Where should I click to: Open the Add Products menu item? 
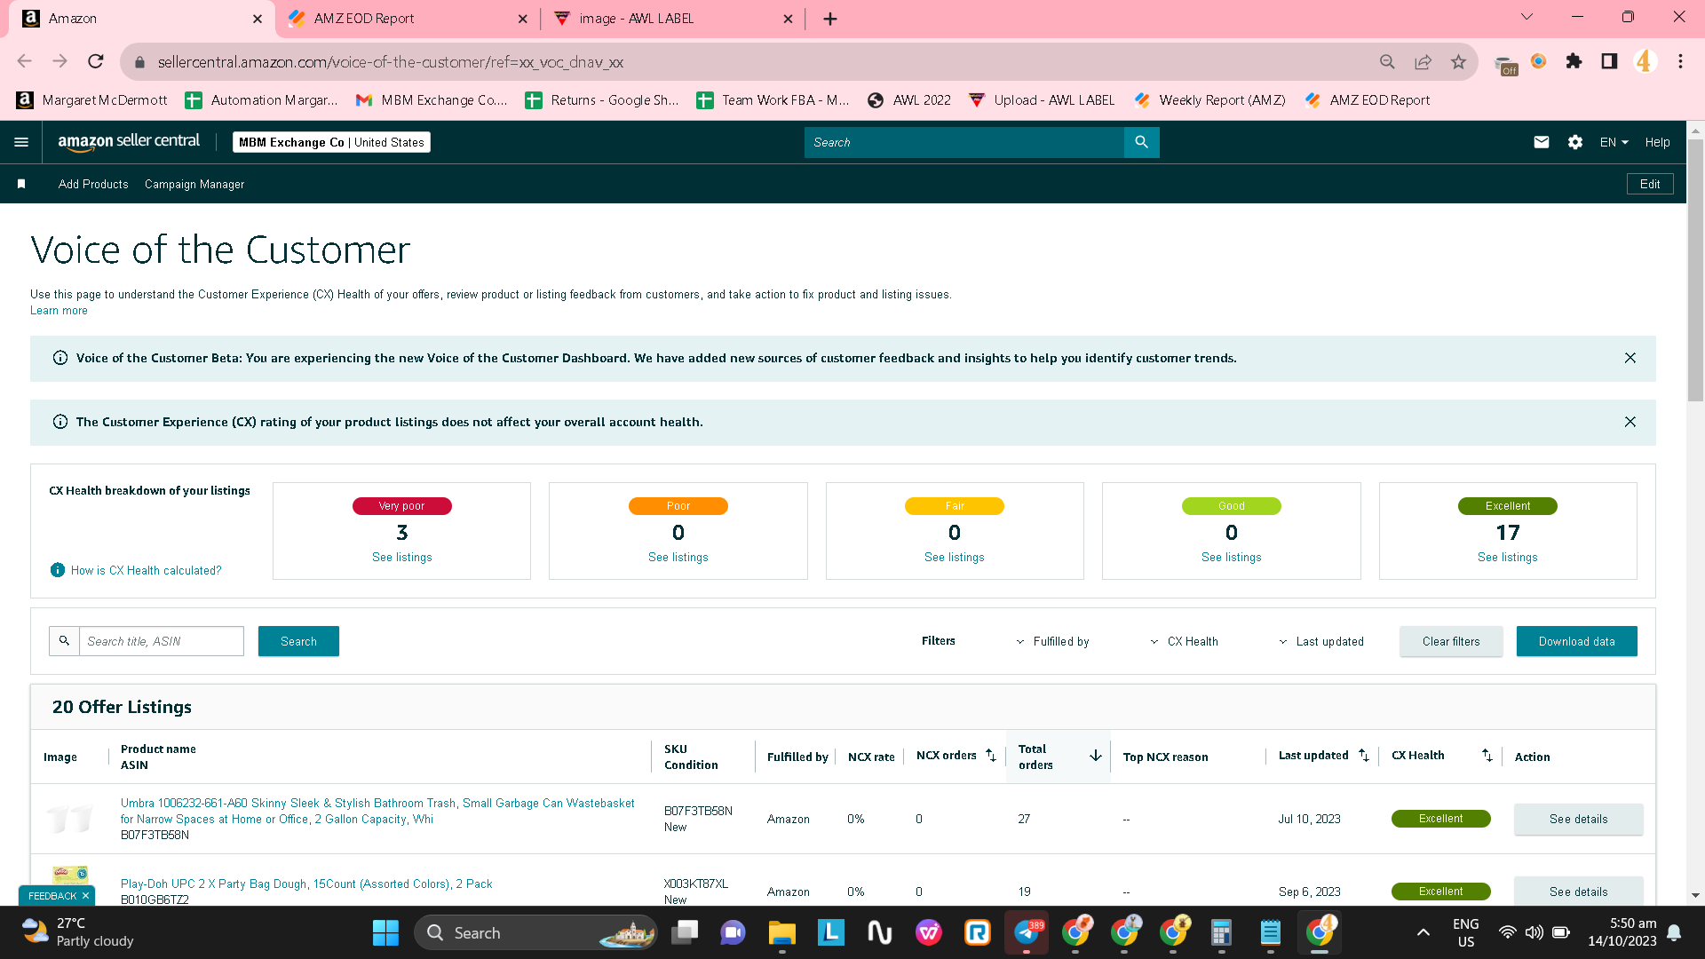pyautogui.click(x=93, y=184)
